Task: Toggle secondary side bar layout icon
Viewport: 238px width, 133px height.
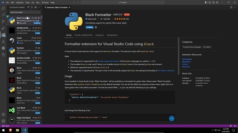Action: tap(213, 3)
